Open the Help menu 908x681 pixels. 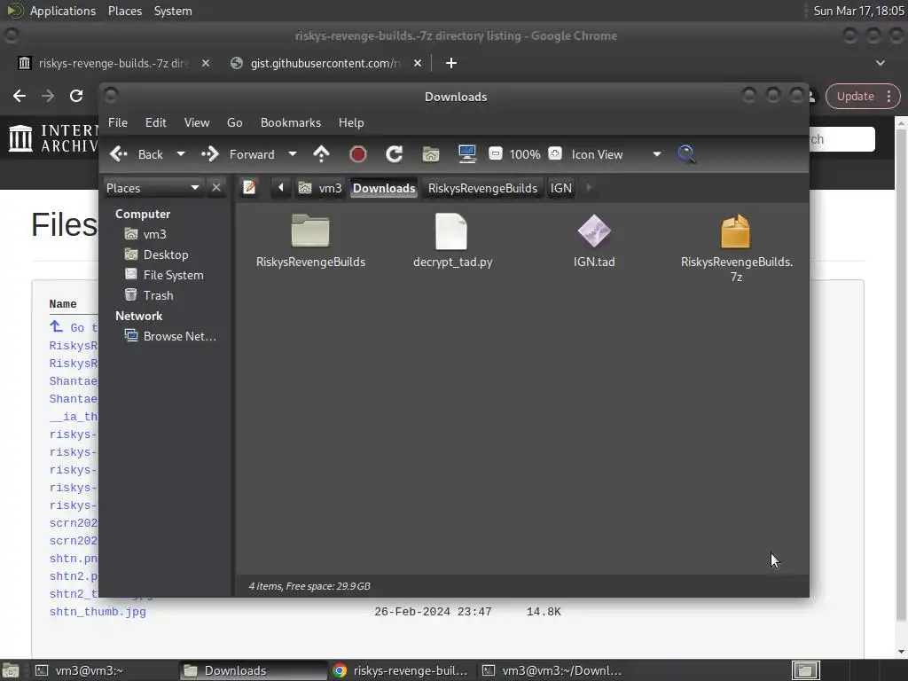click(x=351, y=122)
